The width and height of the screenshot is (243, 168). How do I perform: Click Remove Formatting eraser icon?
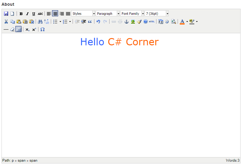tap(12, 29)
